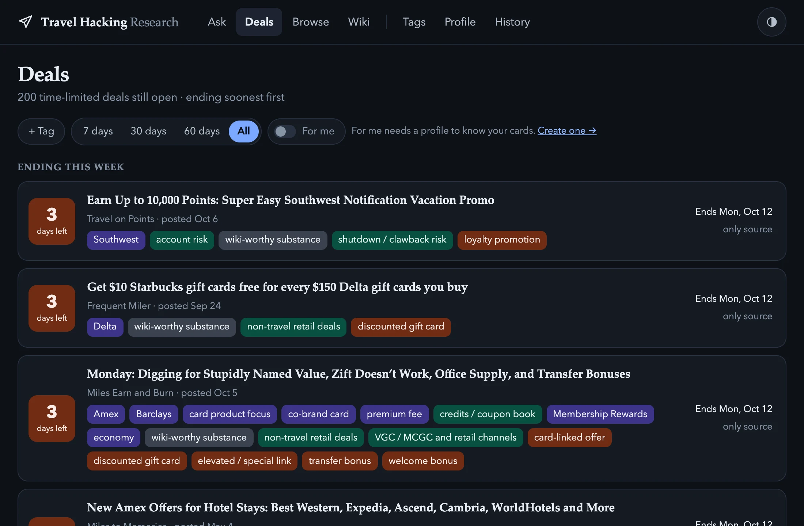Click discounted gift card tag on Monday deal

(137, 461)
